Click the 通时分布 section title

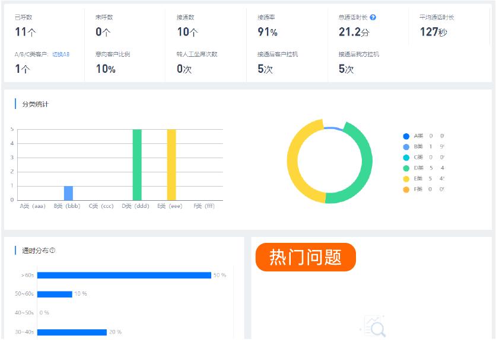[x=35, y=251]
